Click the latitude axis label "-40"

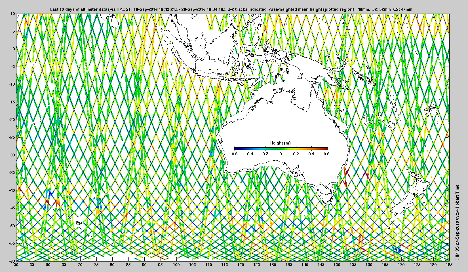click(12, 190)
